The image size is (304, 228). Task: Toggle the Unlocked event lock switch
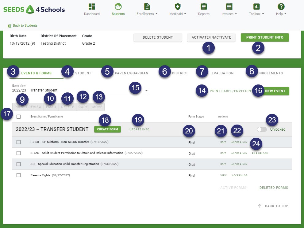coord(262,129)
